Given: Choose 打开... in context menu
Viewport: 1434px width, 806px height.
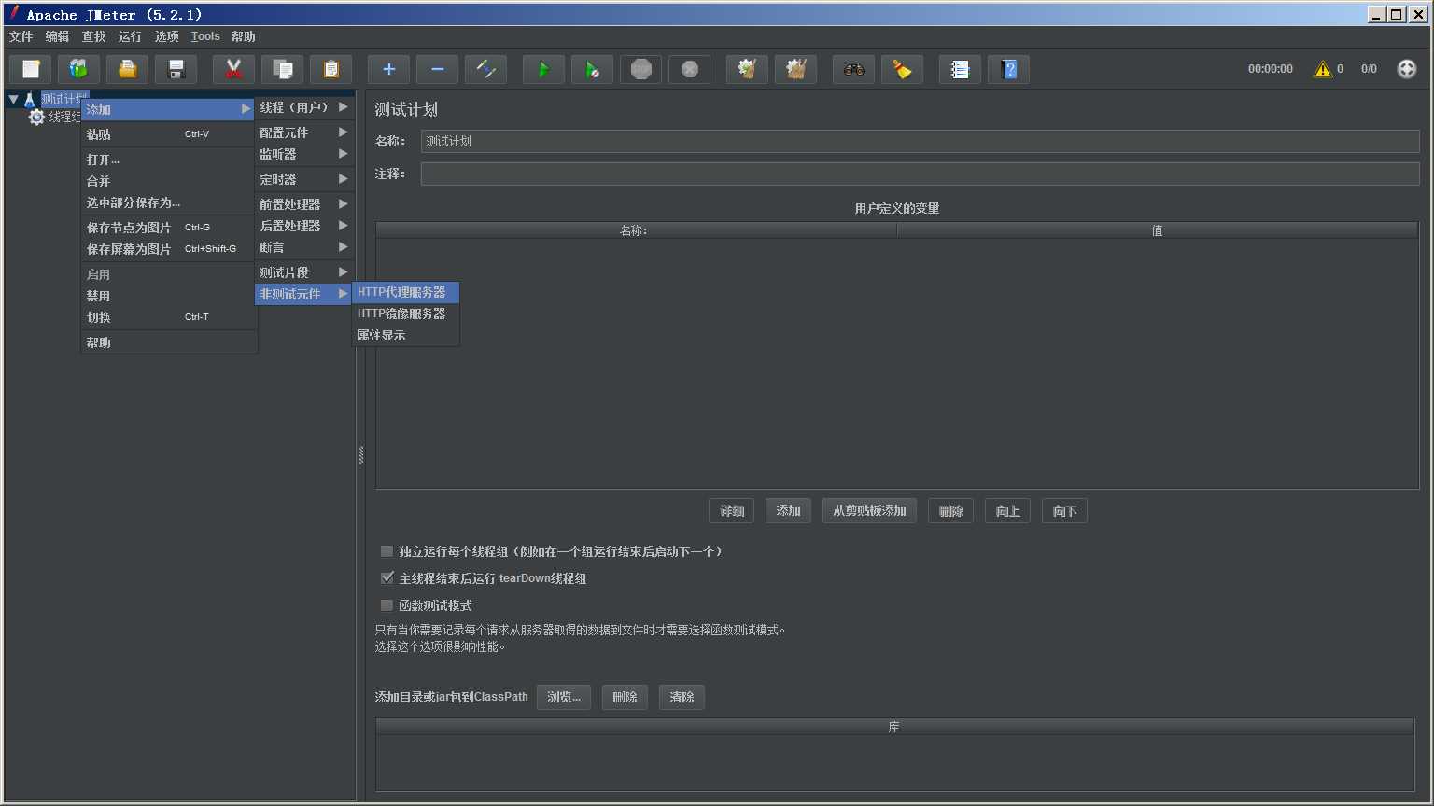Looking at the screenshot, I should pyautogui.click(x=169, y=160).
